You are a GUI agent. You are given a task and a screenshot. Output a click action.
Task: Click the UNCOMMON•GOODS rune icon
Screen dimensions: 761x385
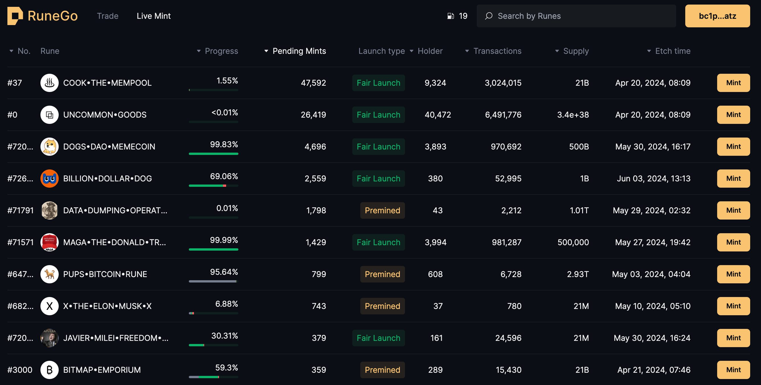[49, 115]
